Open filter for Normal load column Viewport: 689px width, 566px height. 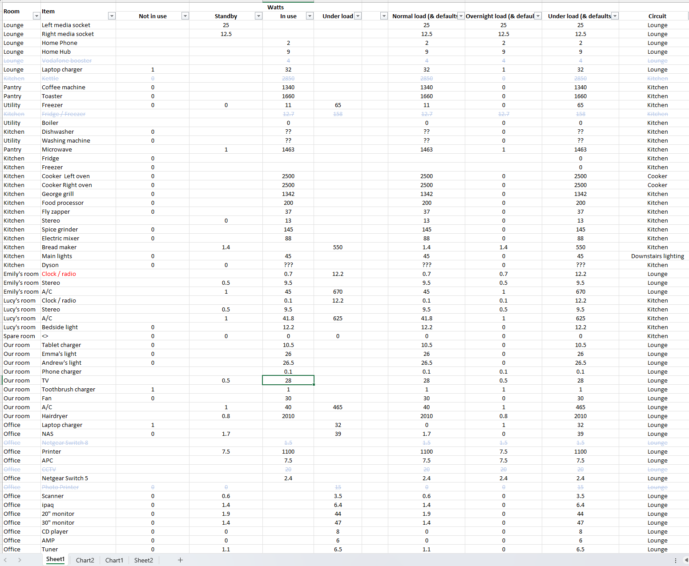point(461,16)
